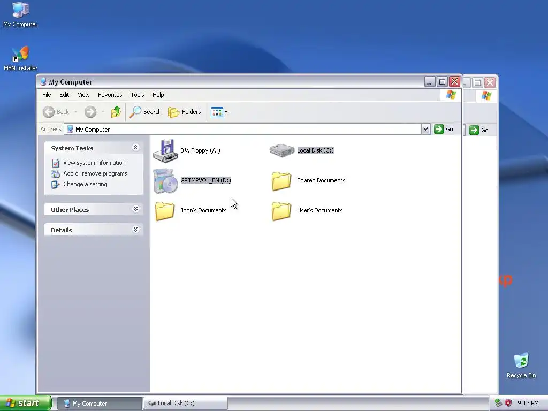Click the Forward navigation arrow
Image resolution: width=548 pixels, height=411 pixels.
click(90, 112)
